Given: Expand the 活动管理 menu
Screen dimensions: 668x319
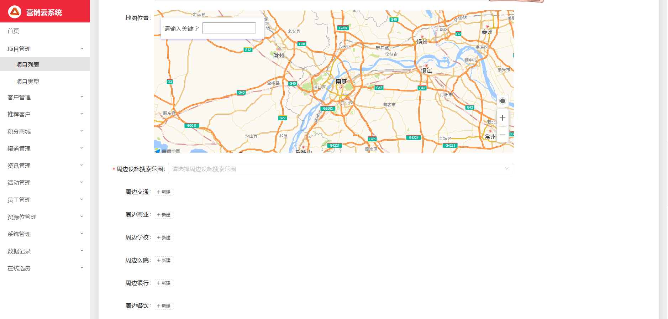Looking at the screenshot, I should pos(45,183).
